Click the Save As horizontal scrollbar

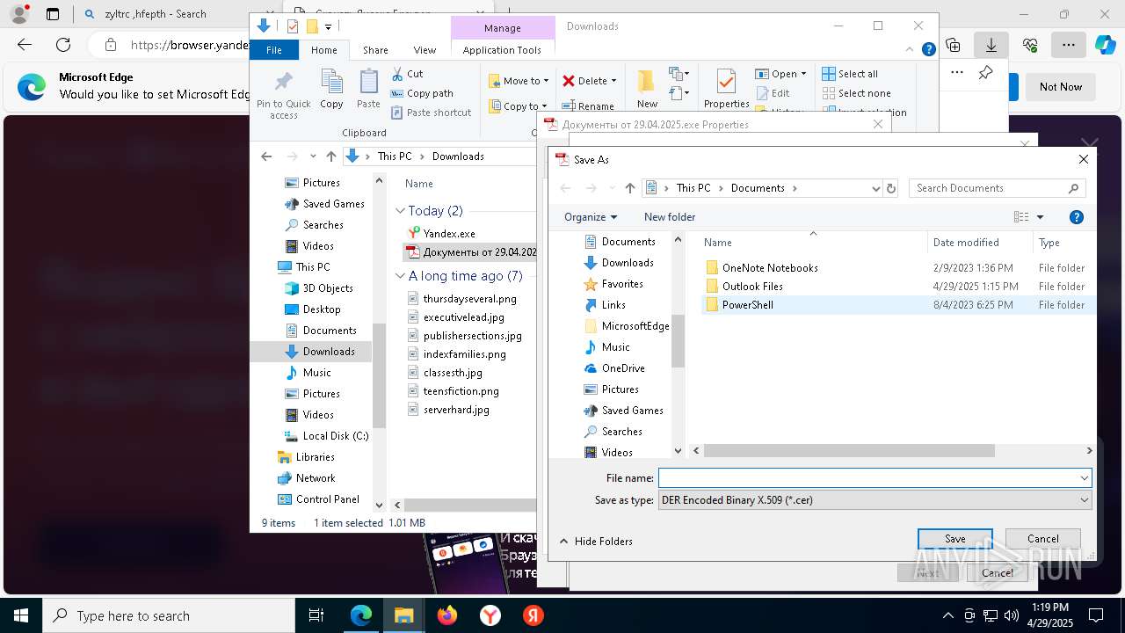coord(848,450)
